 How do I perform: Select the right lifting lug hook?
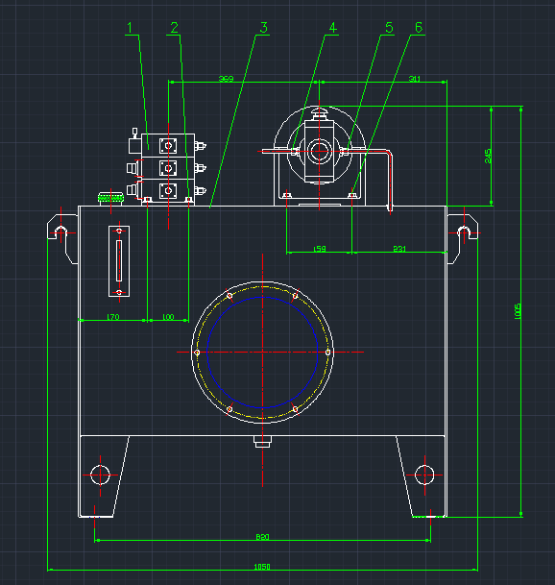coord(463,239)
